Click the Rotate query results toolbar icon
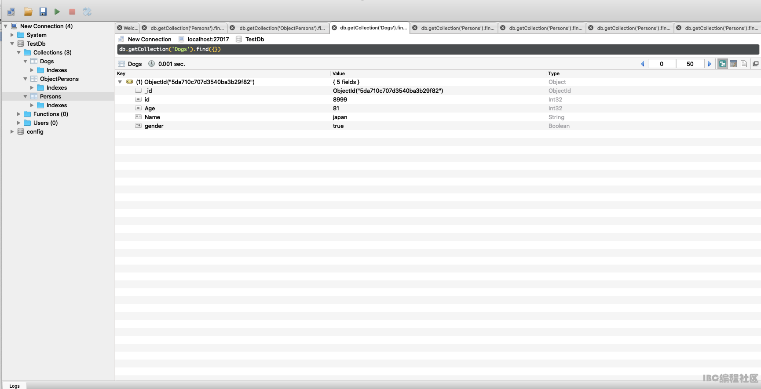This screenshot has height=389, width=761. tap(87, 12)
